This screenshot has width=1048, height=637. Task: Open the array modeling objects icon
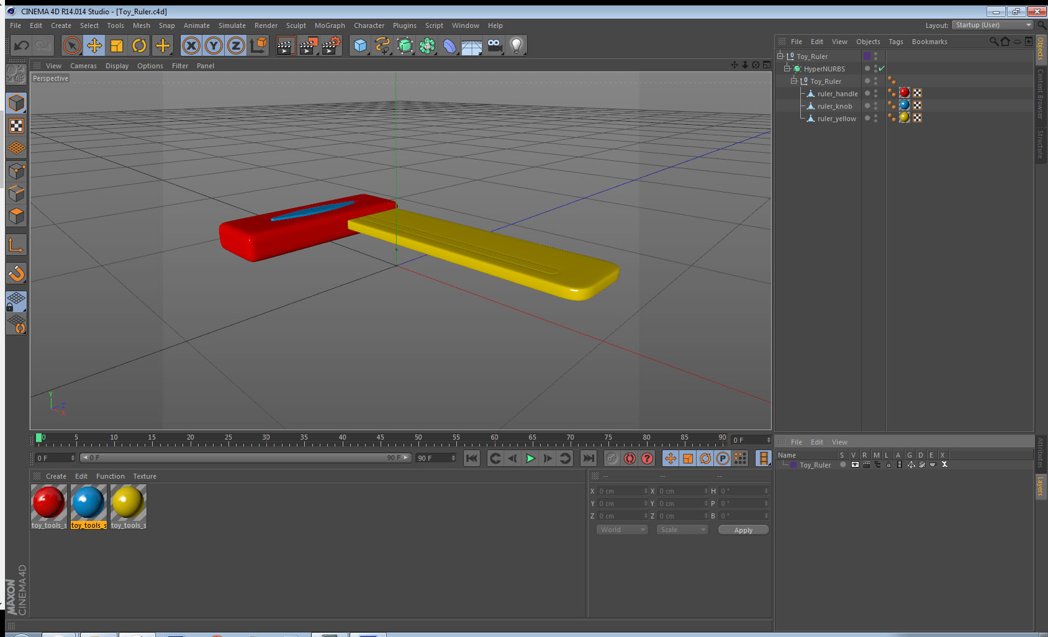coord(427,45)
